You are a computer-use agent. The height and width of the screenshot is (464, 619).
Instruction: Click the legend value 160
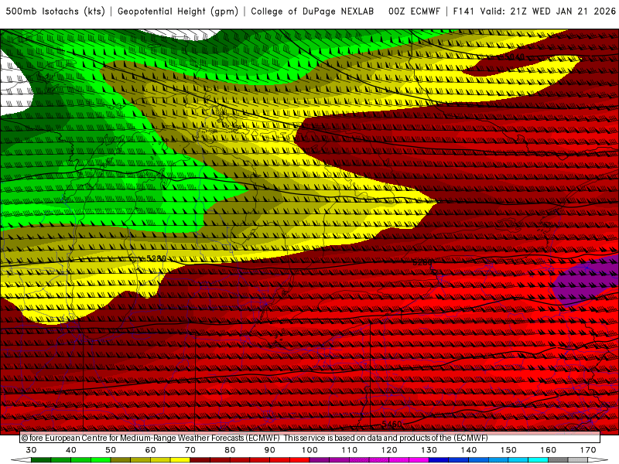[548, 450]
